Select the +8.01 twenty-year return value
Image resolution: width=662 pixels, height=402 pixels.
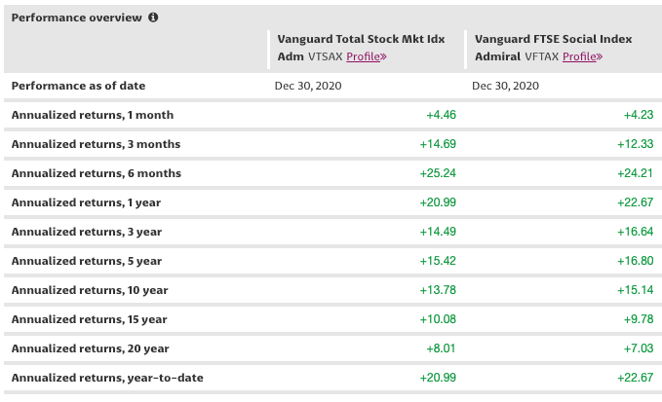coord(442,348)
